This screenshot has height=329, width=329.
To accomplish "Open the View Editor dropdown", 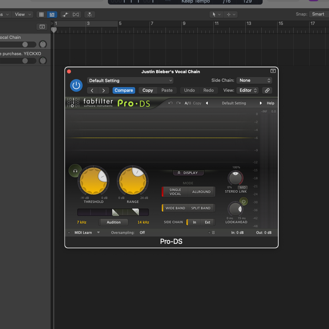I will tap(248, 90).
